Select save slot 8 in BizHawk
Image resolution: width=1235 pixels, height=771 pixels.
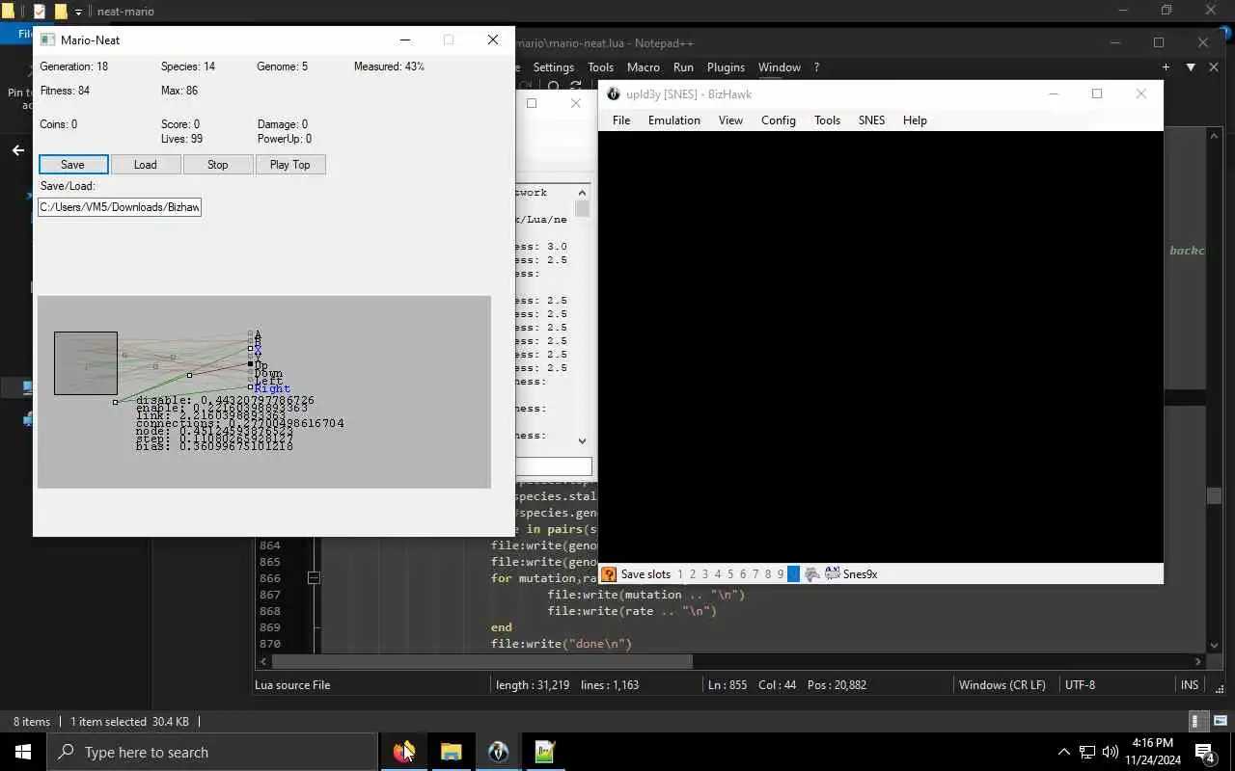point(768,574)
